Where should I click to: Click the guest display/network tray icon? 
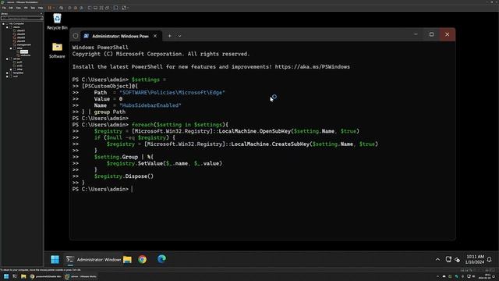point(448,259)
